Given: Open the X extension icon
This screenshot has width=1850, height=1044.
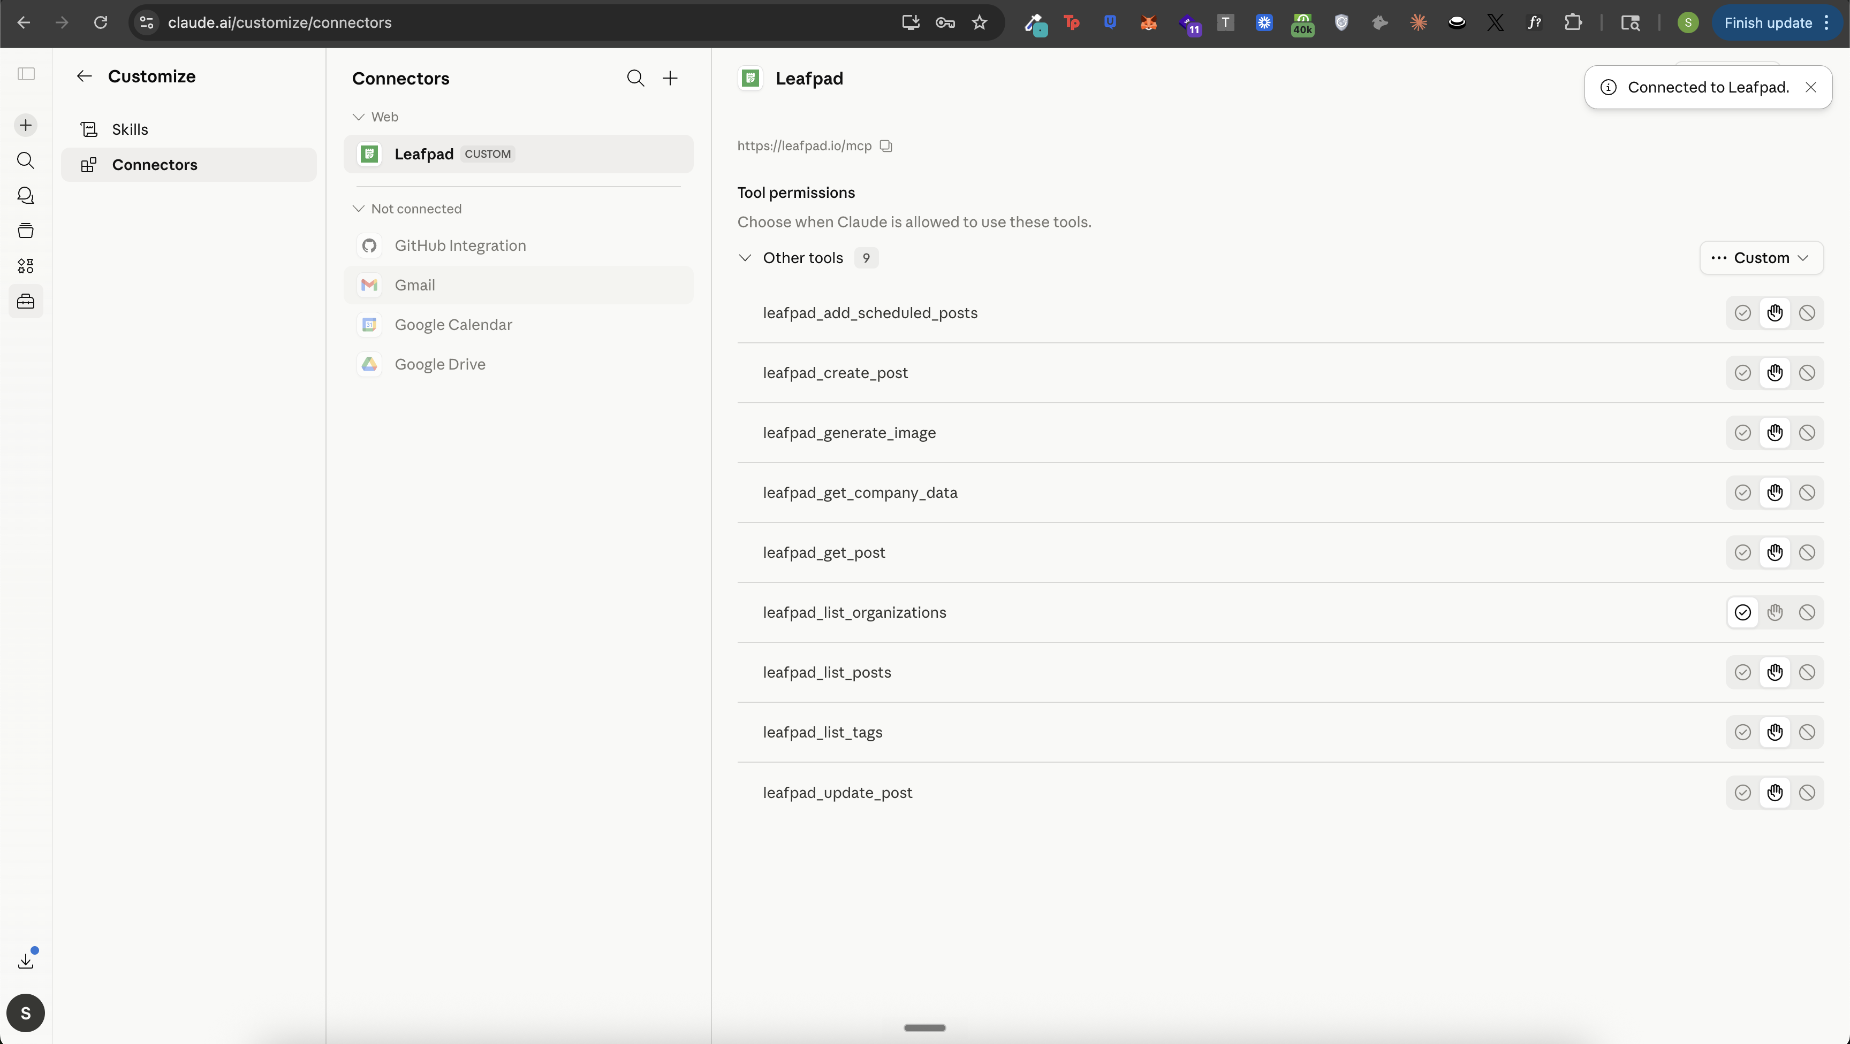Looking at the screenshot, I should pyautogui.click(x=1496, y=22).
